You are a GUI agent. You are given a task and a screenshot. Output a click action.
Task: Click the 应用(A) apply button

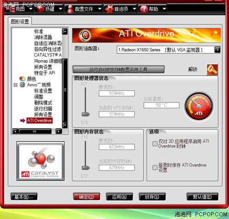coord(120,197)
